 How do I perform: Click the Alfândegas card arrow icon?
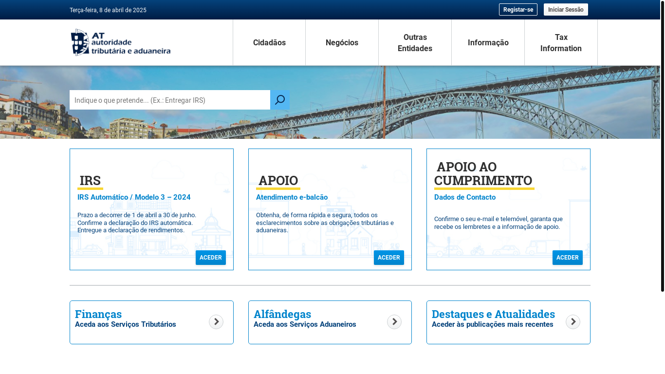[x=394, y=322]
